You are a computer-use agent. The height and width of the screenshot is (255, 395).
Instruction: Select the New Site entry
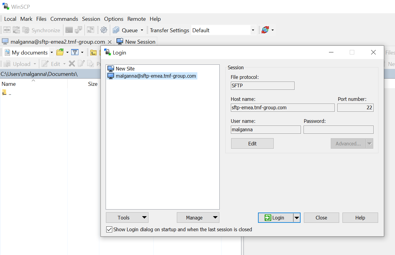click(125, 69)
